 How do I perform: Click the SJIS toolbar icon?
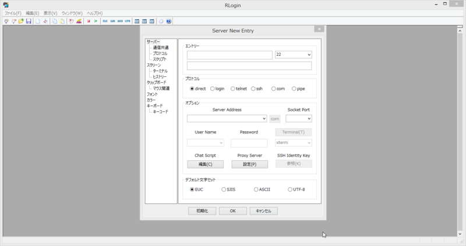coord(112,21)
